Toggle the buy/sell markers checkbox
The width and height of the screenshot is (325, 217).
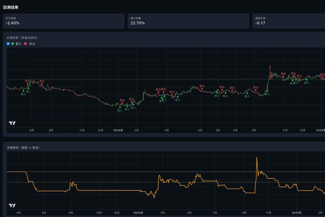pos(8,44)
